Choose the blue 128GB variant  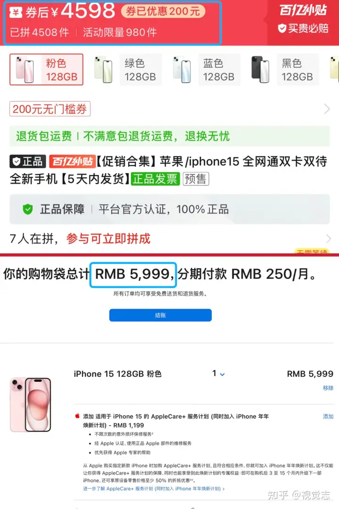206,69
